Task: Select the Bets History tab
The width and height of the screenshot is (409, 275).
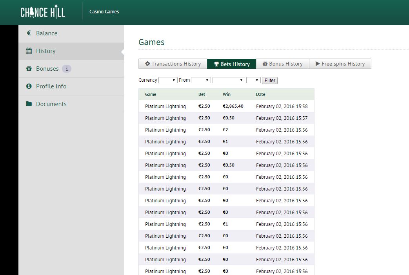Action: 232,64
